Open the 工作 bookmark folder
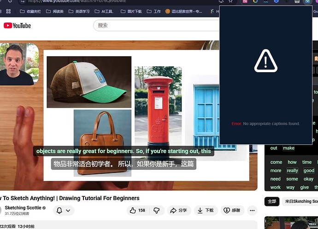Image resolution: width=318 pixels, height=229 pixels. click(154, 11)
